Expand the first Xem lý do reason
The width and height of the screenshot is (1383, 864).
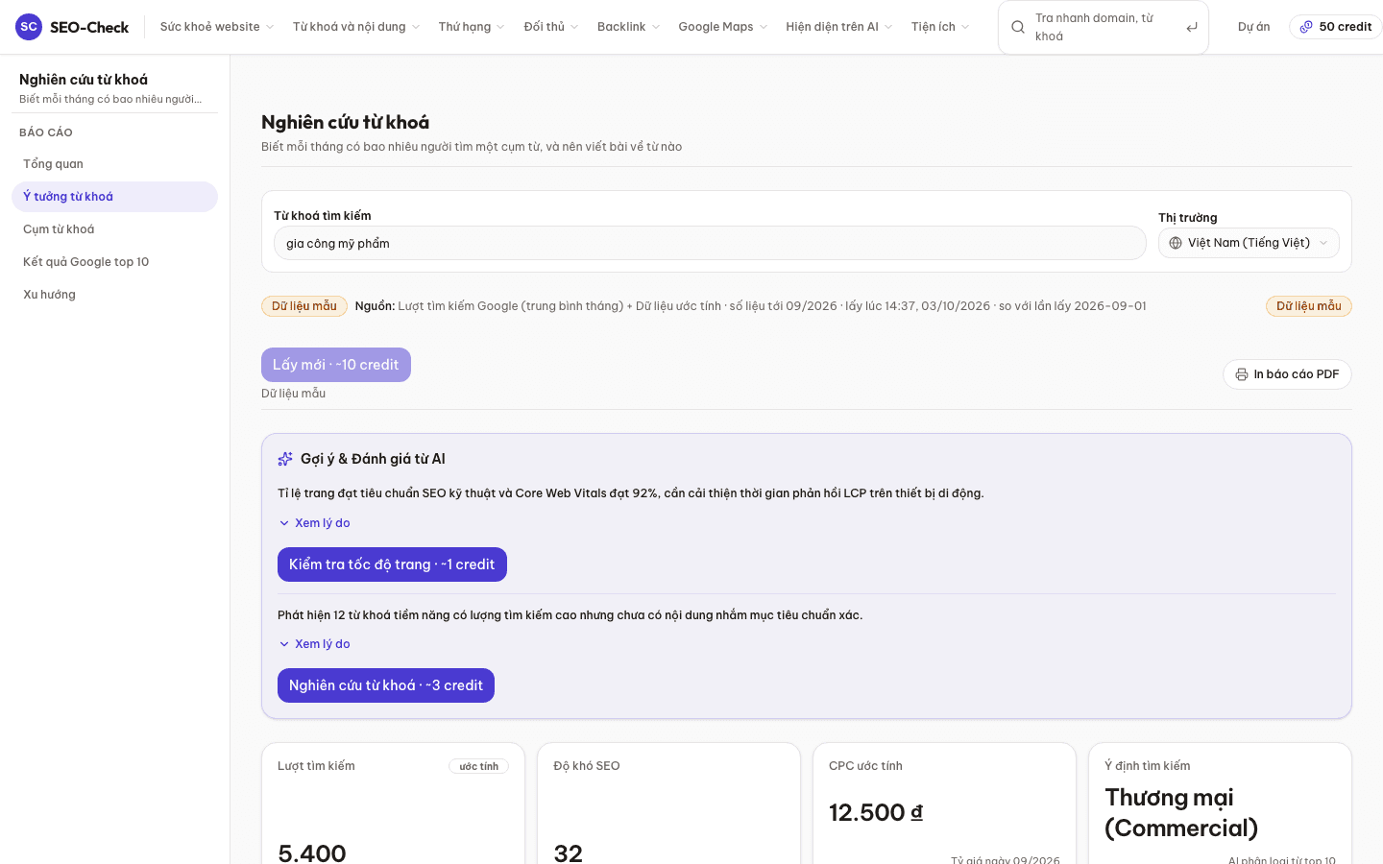click(x=314, y=523)
